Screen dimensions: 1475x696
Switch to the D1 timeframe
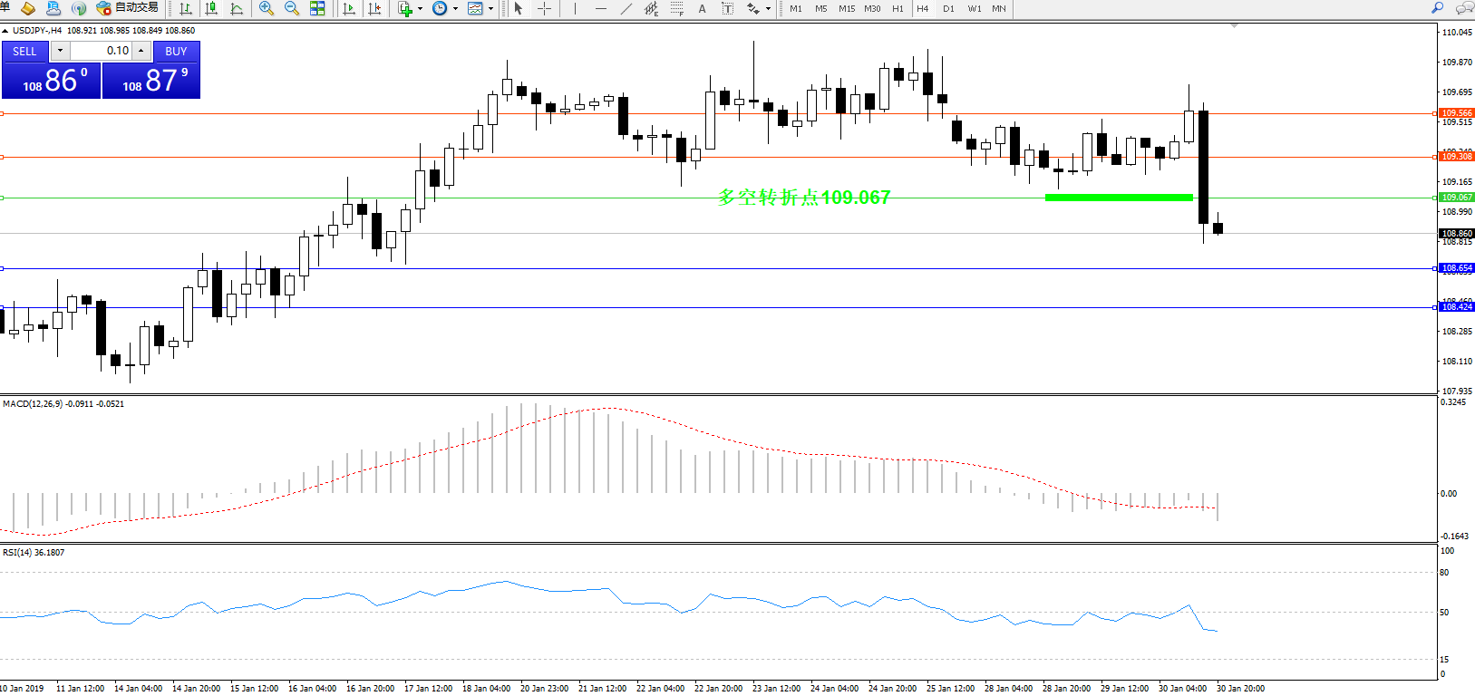pos(948,8)
